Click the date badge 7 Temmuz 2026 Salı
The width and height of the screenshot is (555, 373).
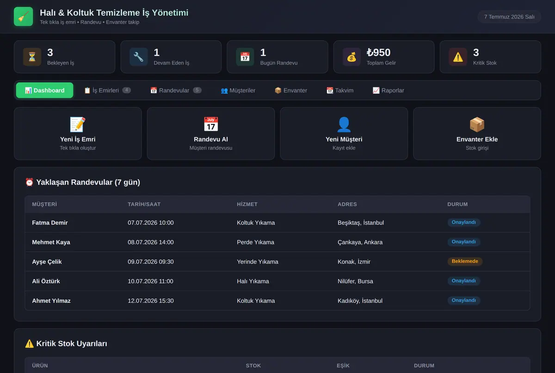[x=509, y=17]
